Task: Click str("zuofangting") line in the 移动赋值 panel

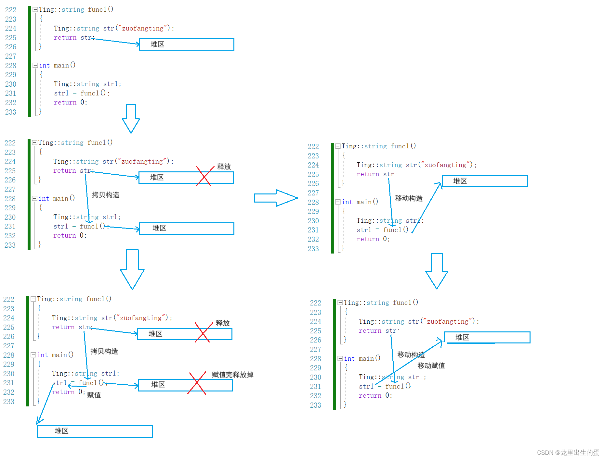Action: [419, 321]
